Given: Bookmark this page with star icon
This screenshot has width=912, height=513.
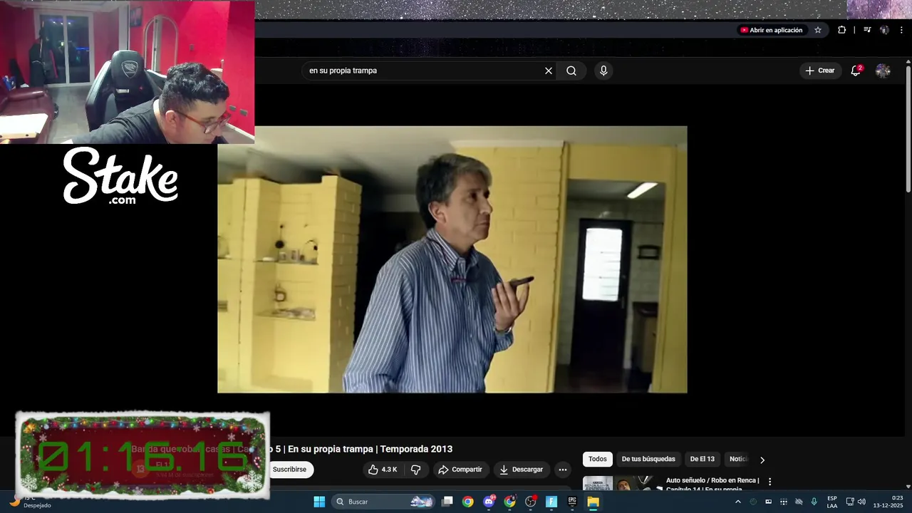Looking at the screenshot, I should click(818, 30).
